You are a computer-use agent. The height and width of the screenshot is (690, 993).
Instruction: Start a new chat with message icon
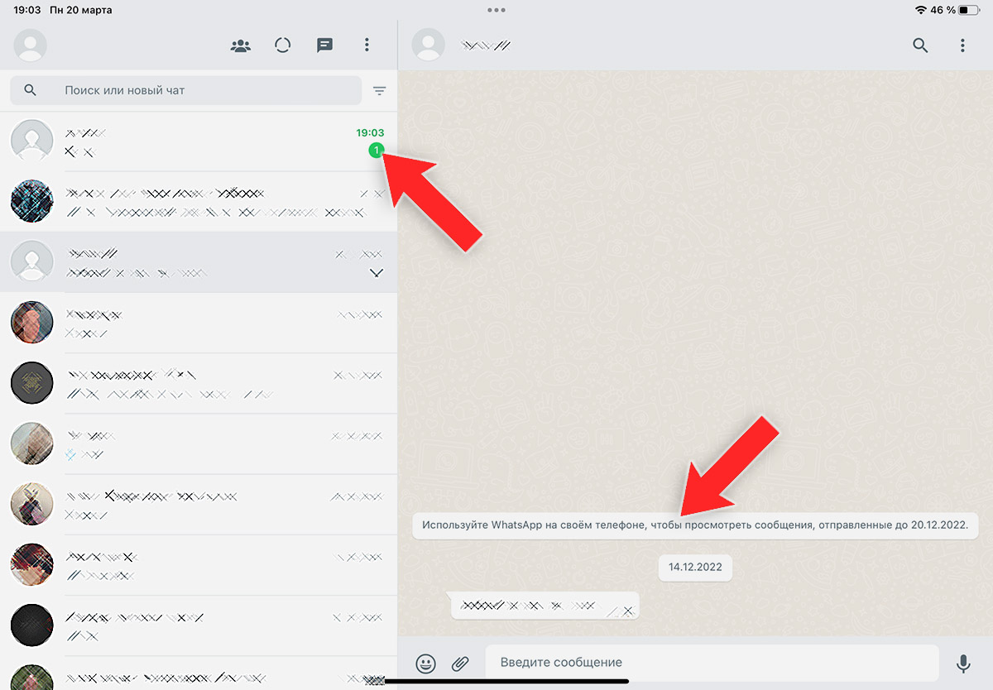pos(324,46)
